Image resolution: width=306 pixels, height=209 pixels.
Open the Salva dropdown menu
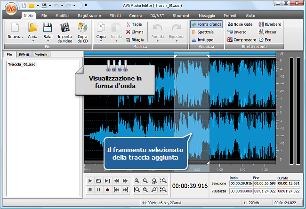48,40
